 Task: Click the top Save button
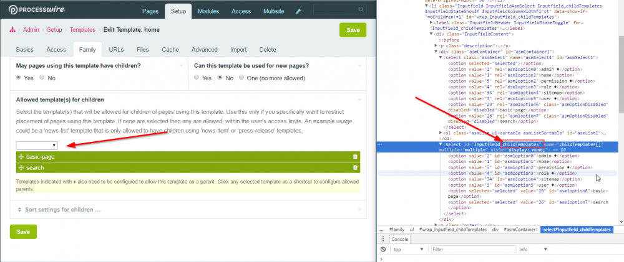353,30
